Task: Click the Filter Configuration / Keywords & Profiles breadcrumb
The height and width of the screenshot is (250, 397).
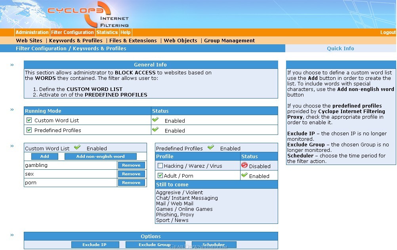Action: 71,48
